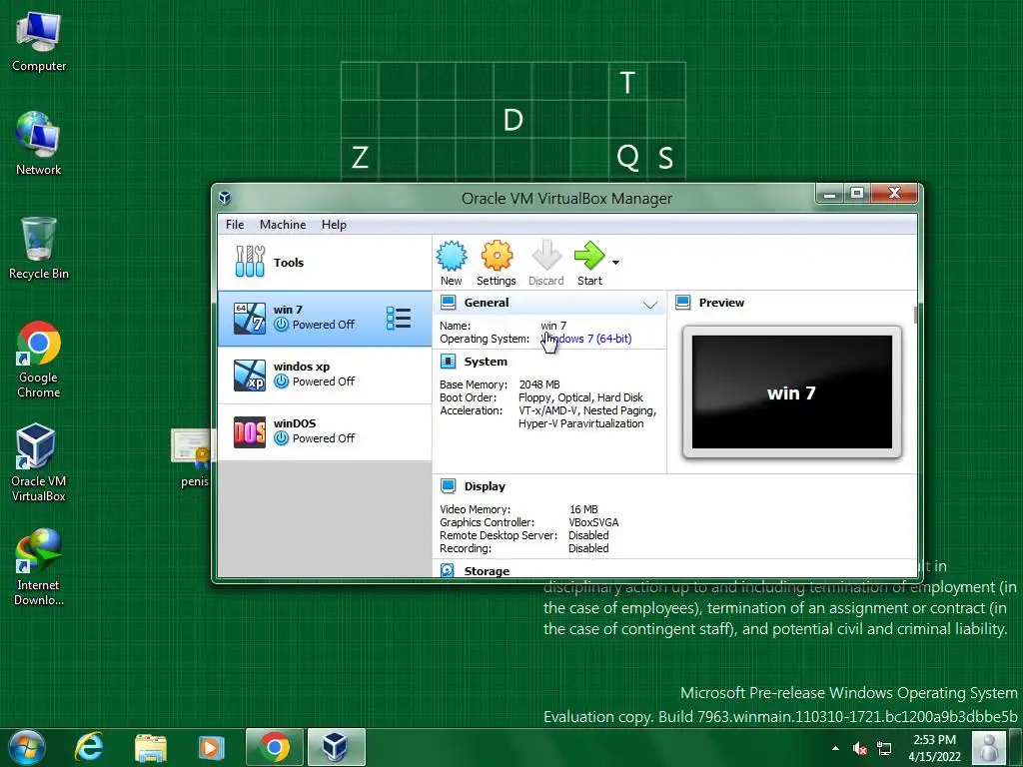Click the greyed Discard arrow icon

click(x=546, y=256)
